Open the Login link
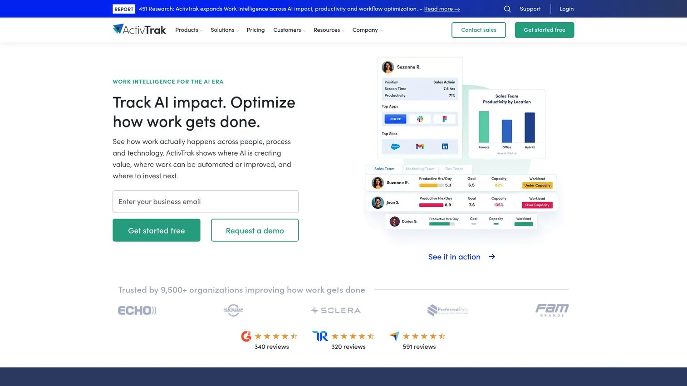Image resolution: width=687 pixels, height=386 pixels. (566, 9)
